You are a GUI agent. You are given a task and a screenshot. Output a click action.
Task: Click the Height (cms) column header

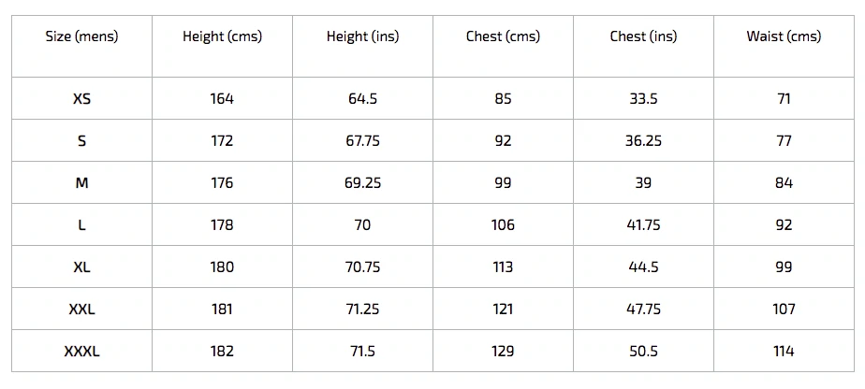(x=222, y=36)
